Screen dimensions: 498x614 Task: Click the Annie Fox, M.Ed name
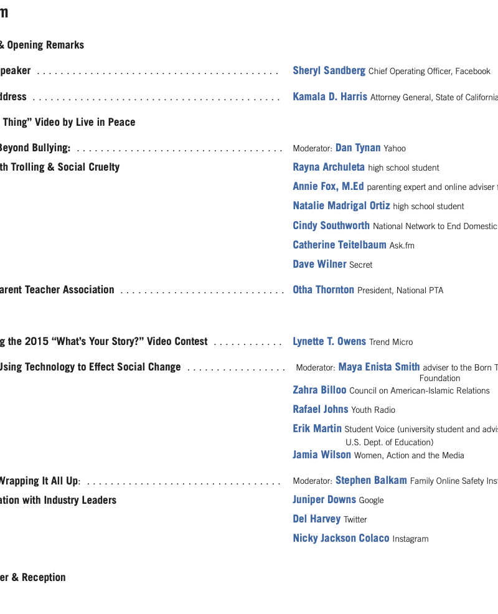328,187
